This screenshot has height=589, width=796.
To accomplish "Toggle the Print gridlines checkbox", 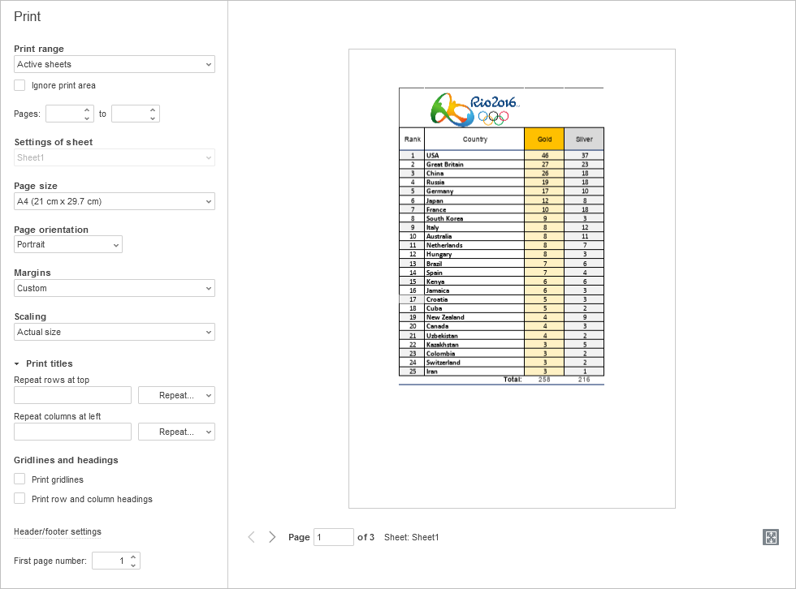I will 20,479.
